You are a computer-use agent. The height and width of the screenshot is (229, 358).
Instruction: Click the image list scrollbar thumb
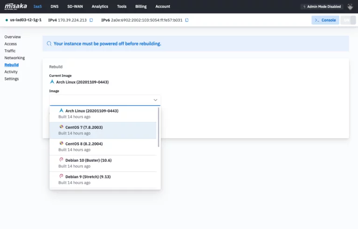pos(158,127)
